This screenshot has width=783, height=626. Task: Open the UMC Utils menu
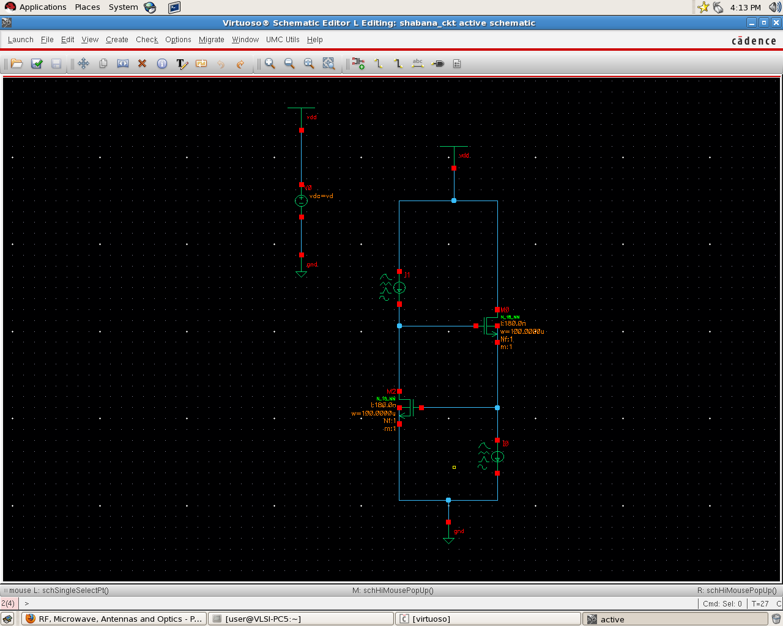pyautogui.click(x=283, y=40)
